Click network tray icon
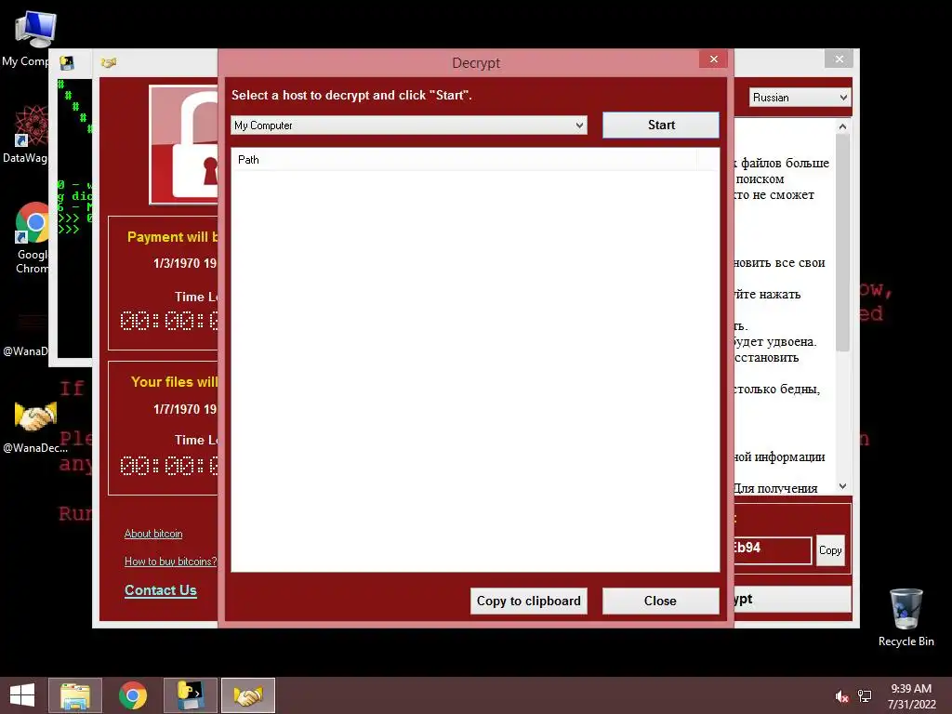The image size is (952, 714). pos(865,696)
